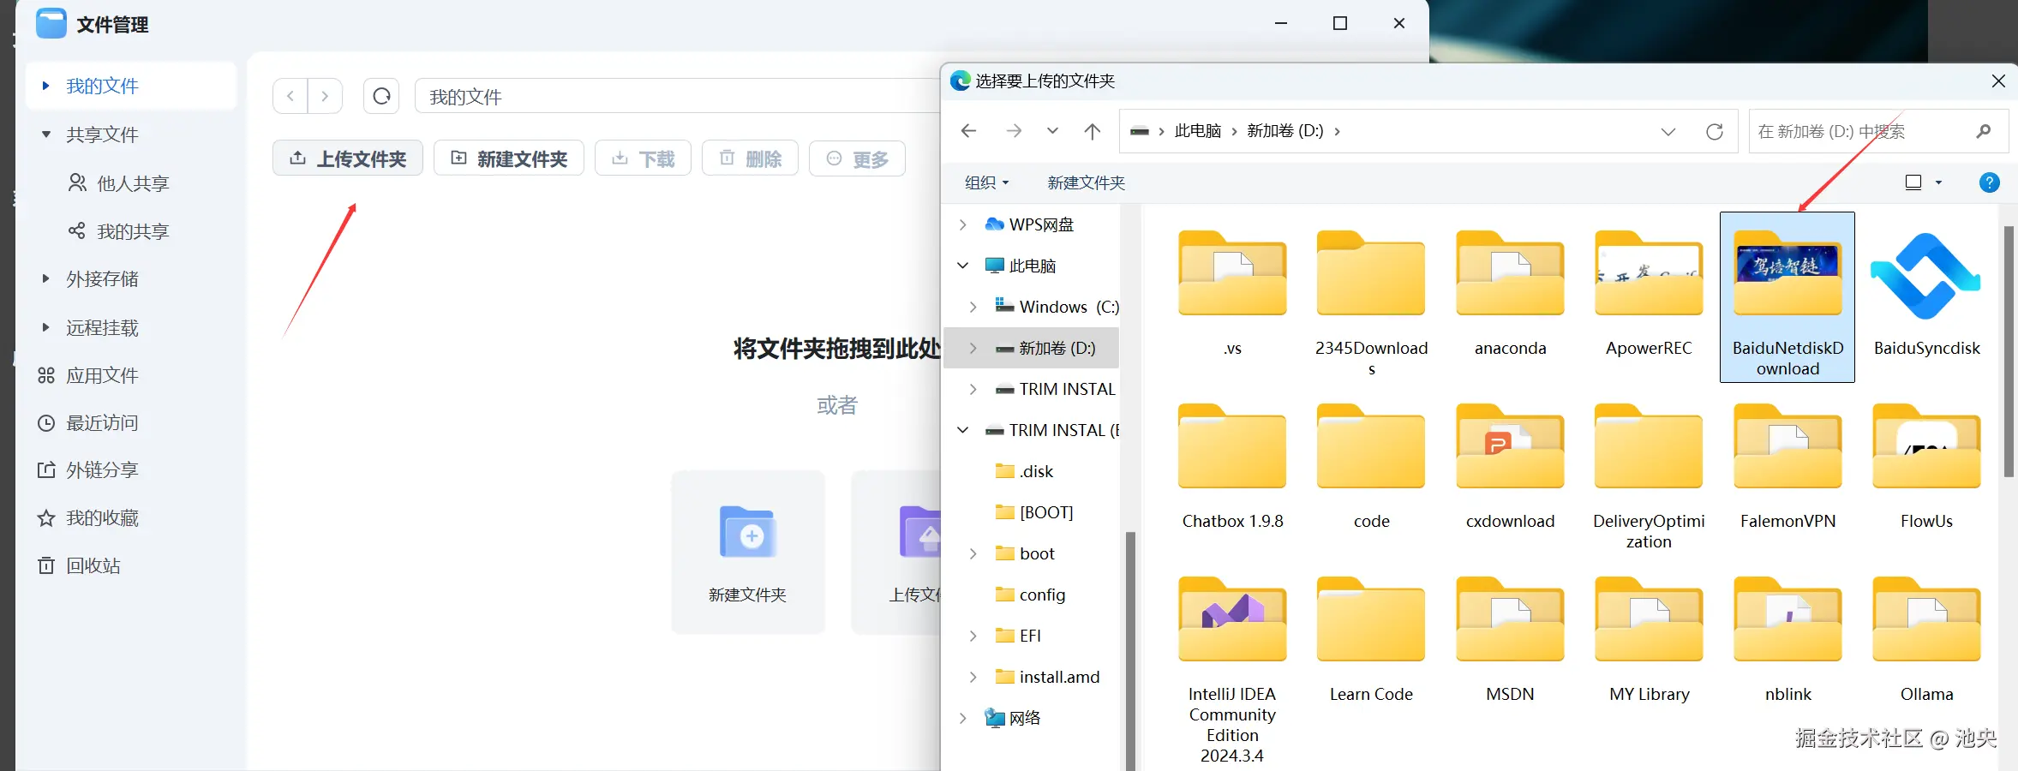Open the help question-mark icon in dialog
Viewport: 2018px width, 771px height.
pyautogui.click(x=1990, y=182)
